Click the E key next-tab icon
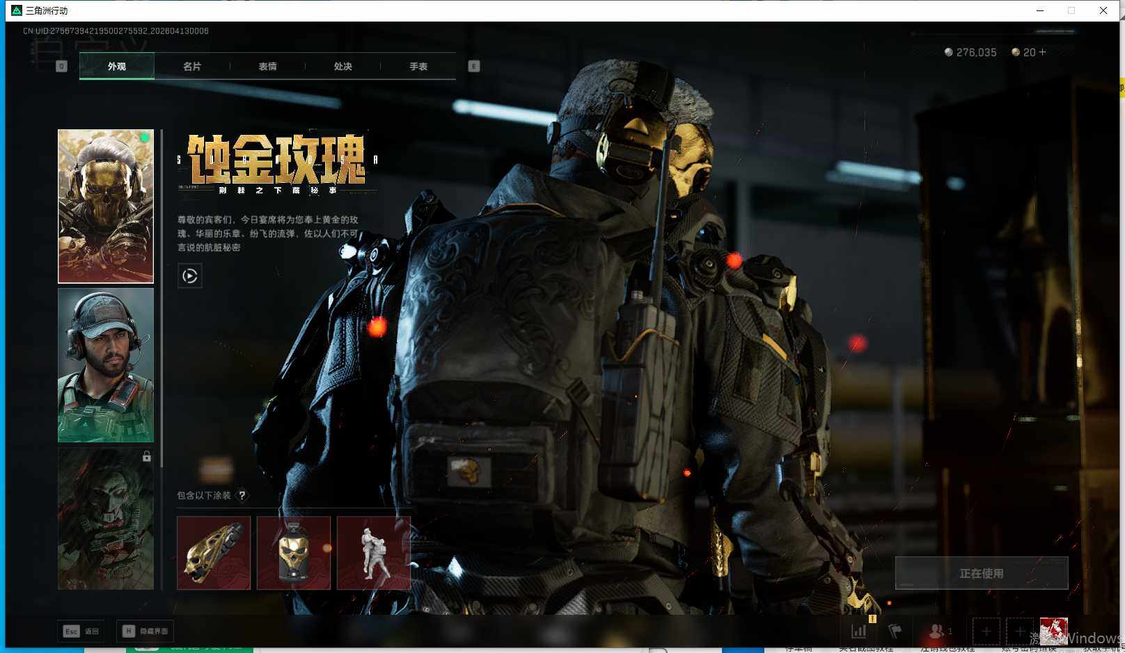 point(474,66)
